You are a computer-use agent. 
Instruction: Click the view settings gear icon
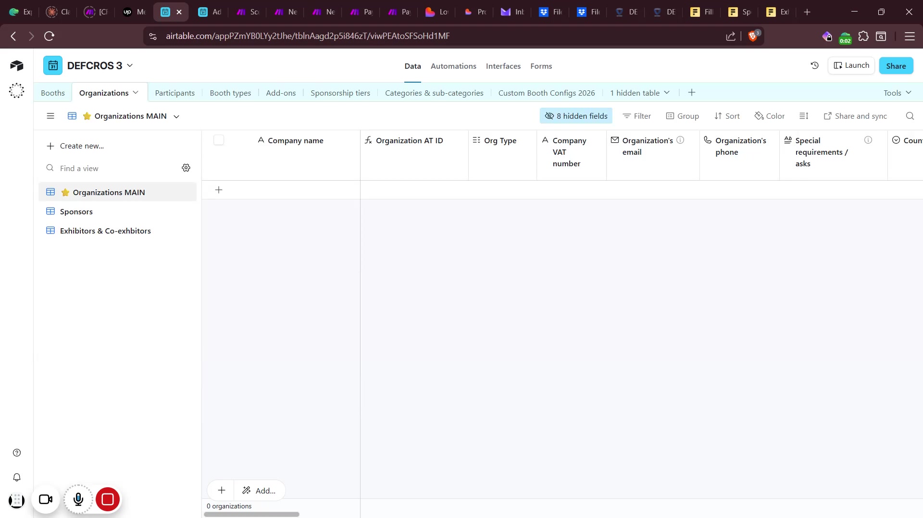click(x=186, y=168)
